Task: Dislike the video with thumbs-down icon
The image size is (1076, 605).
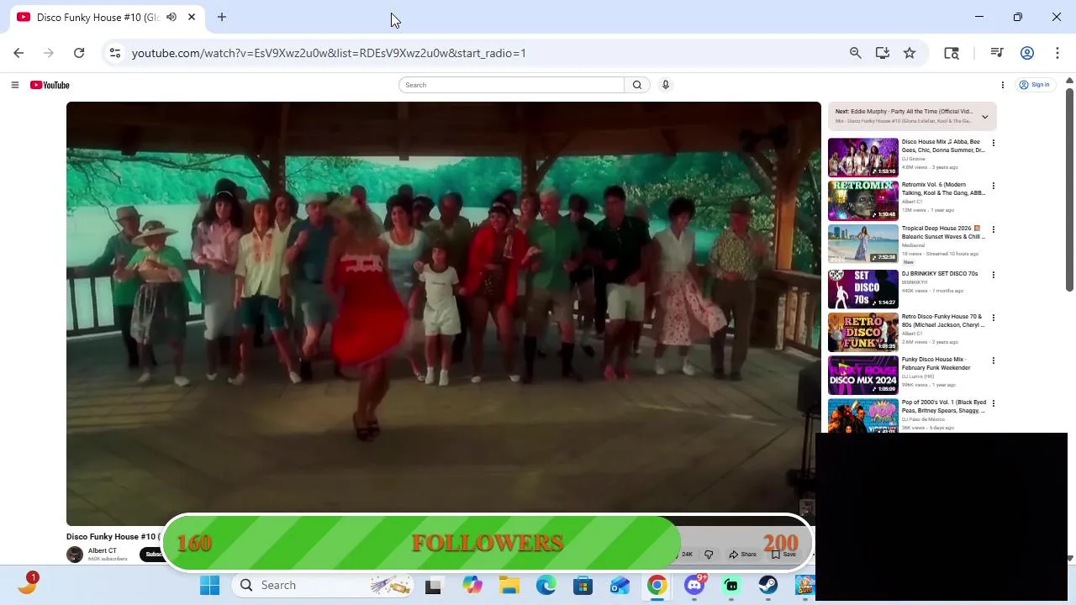Action: tap(709, 555)
